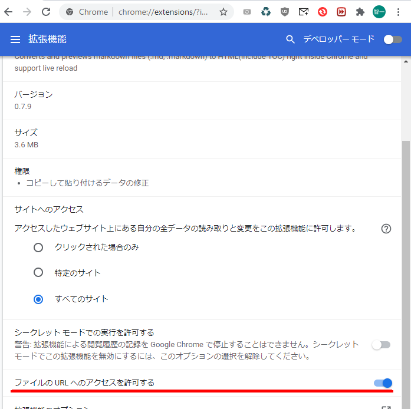
Task: Reload the page using refresh button
Action: [46, 12]
